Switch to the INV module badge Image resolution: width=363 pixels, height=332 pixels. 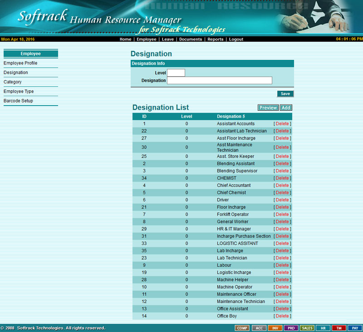point(275,328)
